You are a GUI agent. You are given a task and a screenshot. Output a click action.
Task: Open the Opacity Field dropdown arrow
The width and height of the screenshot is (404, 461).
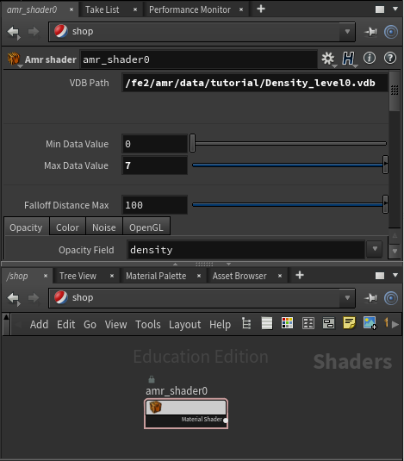[375, 249]
